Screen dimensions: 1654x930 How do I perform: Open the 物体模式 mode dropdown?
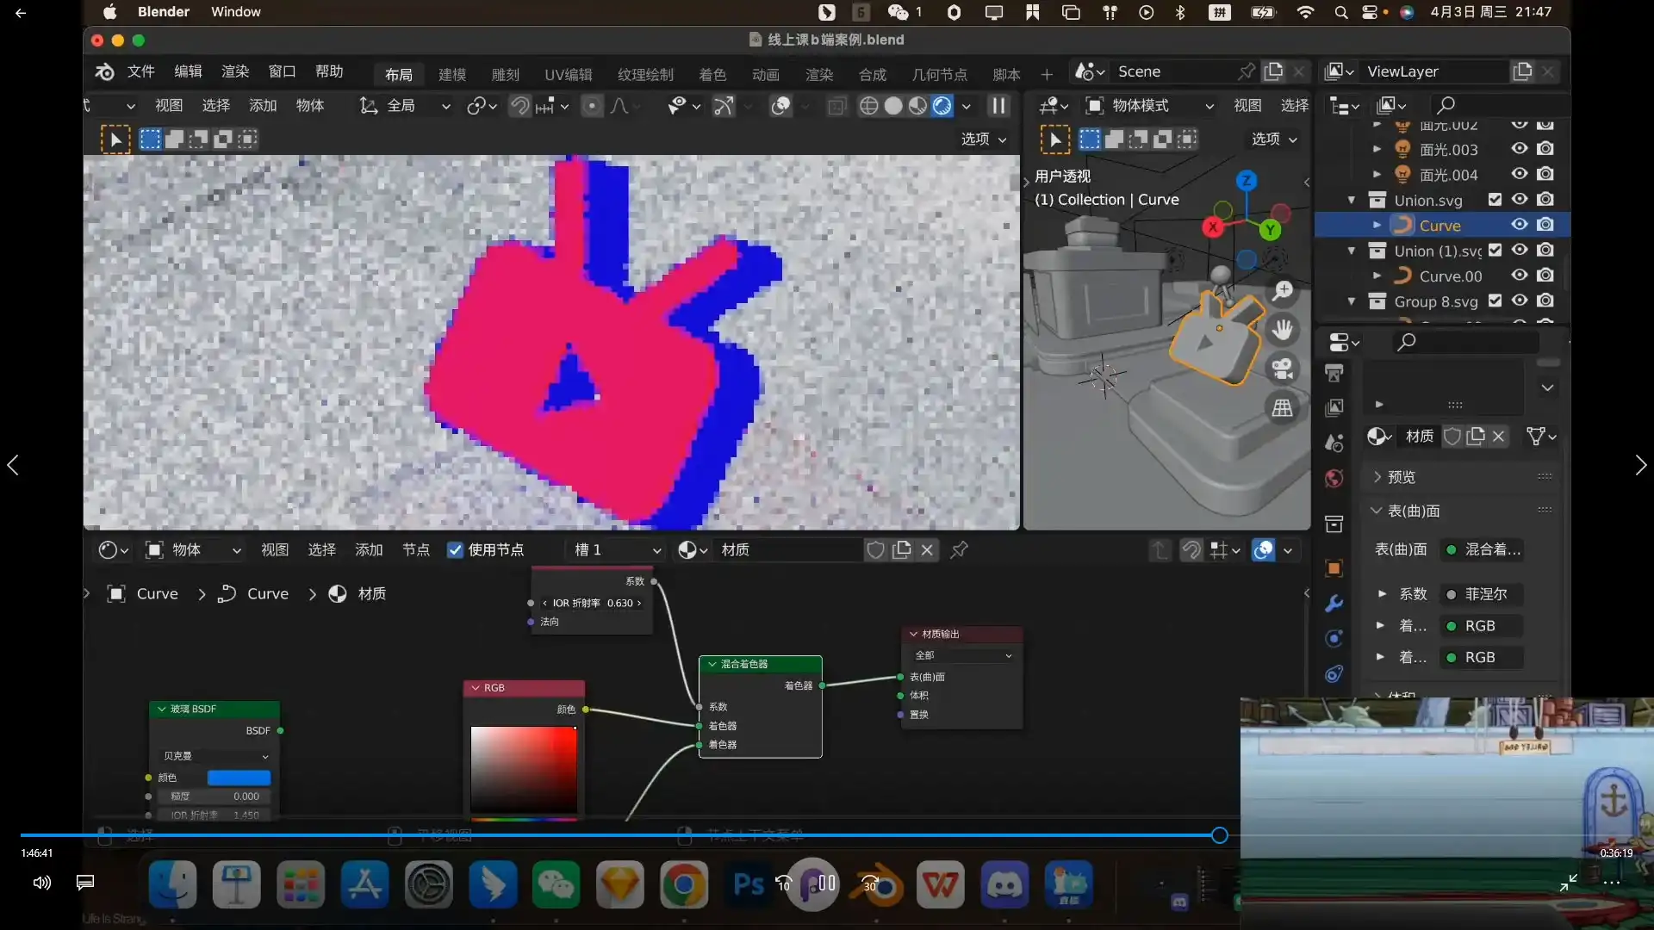coord(1150,106)
